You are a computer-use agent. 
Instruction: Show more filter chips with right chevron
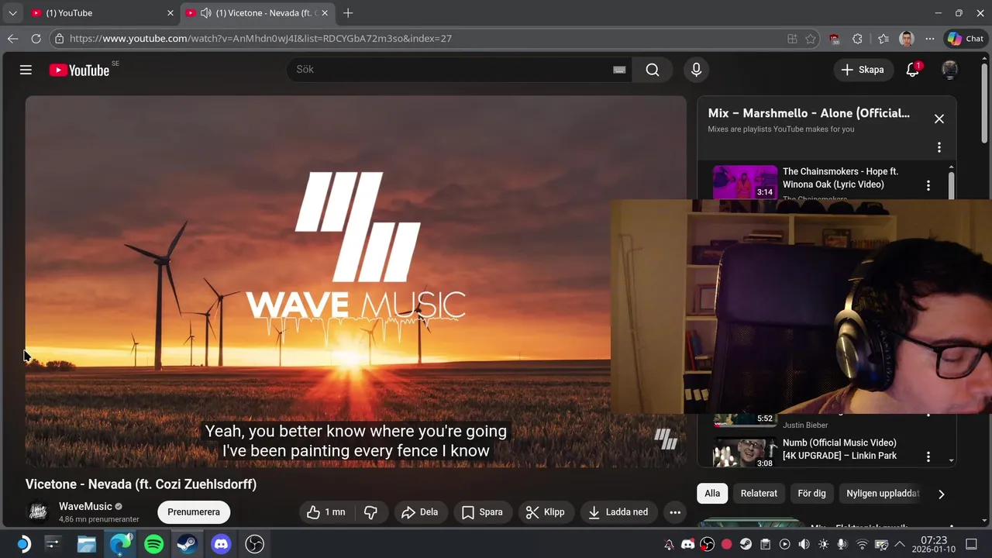coord(942,494)
